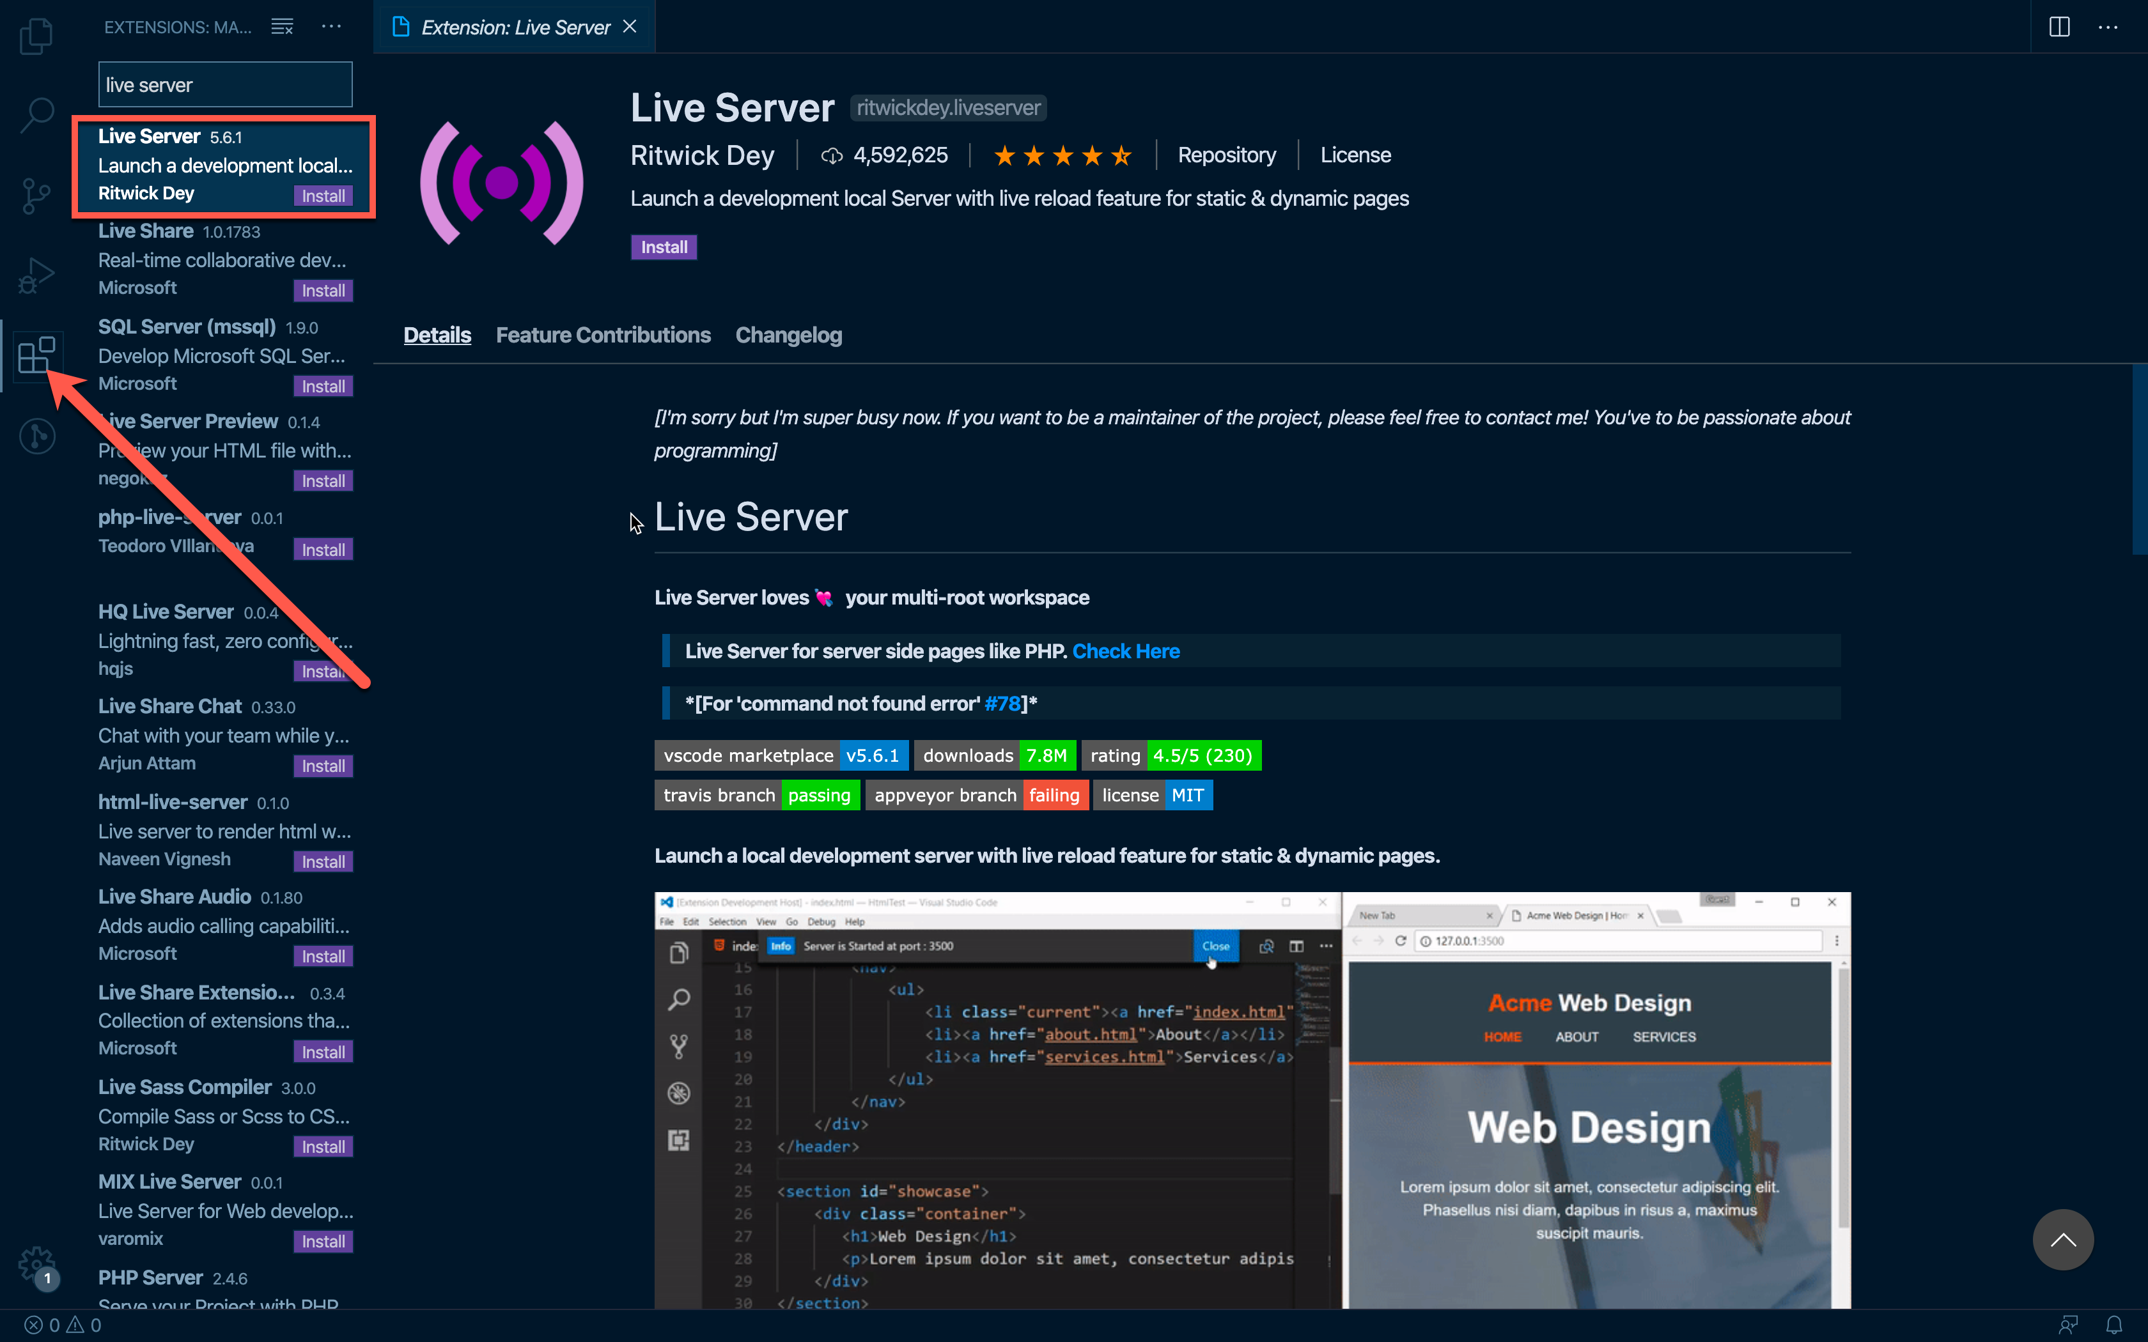Screen dimensions: 2148x1342
Task: Toggle the Split Editor layout icon
Action: pyautogui.click(x=2060, y=25)
